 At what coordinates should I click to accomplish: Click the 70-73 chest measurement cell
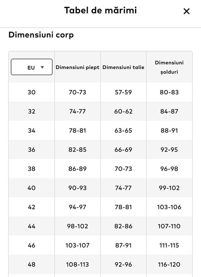click(x=77, y=92)
